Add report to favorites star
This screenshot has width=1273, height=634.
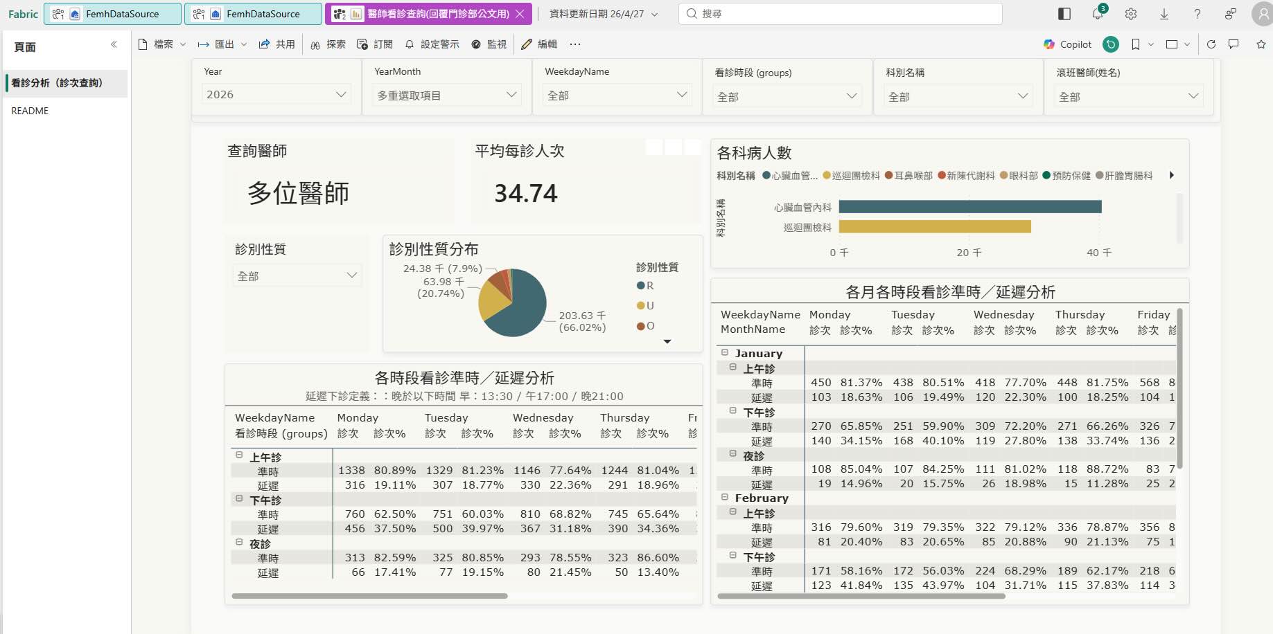1261,44
